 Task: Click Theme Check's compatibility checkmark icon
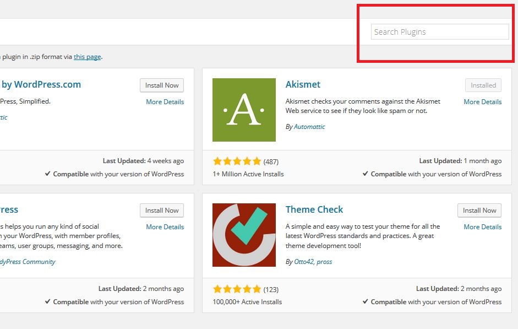tap(366, 301)
